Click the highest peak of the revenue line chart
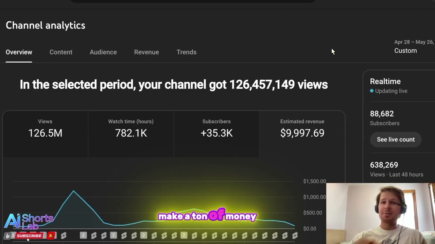The height and width of the screenshot is (244, 435). [73, 191]
